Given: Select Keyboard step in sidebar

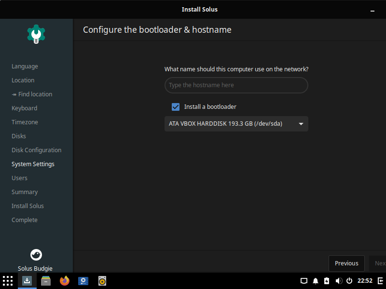Looking at the screenshot, I should tap(25, 108).
